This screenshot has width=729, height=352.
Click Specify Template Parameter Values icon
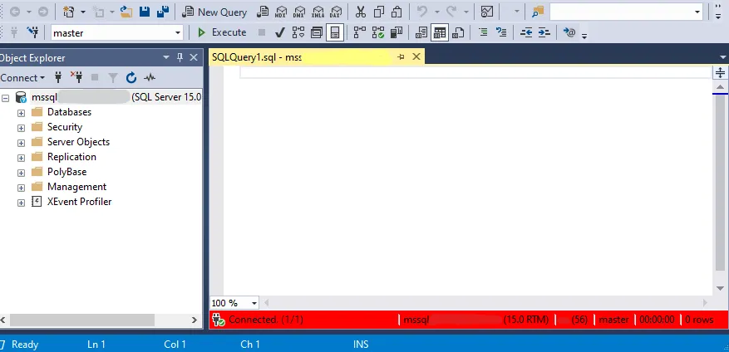[x=569, y=32]
